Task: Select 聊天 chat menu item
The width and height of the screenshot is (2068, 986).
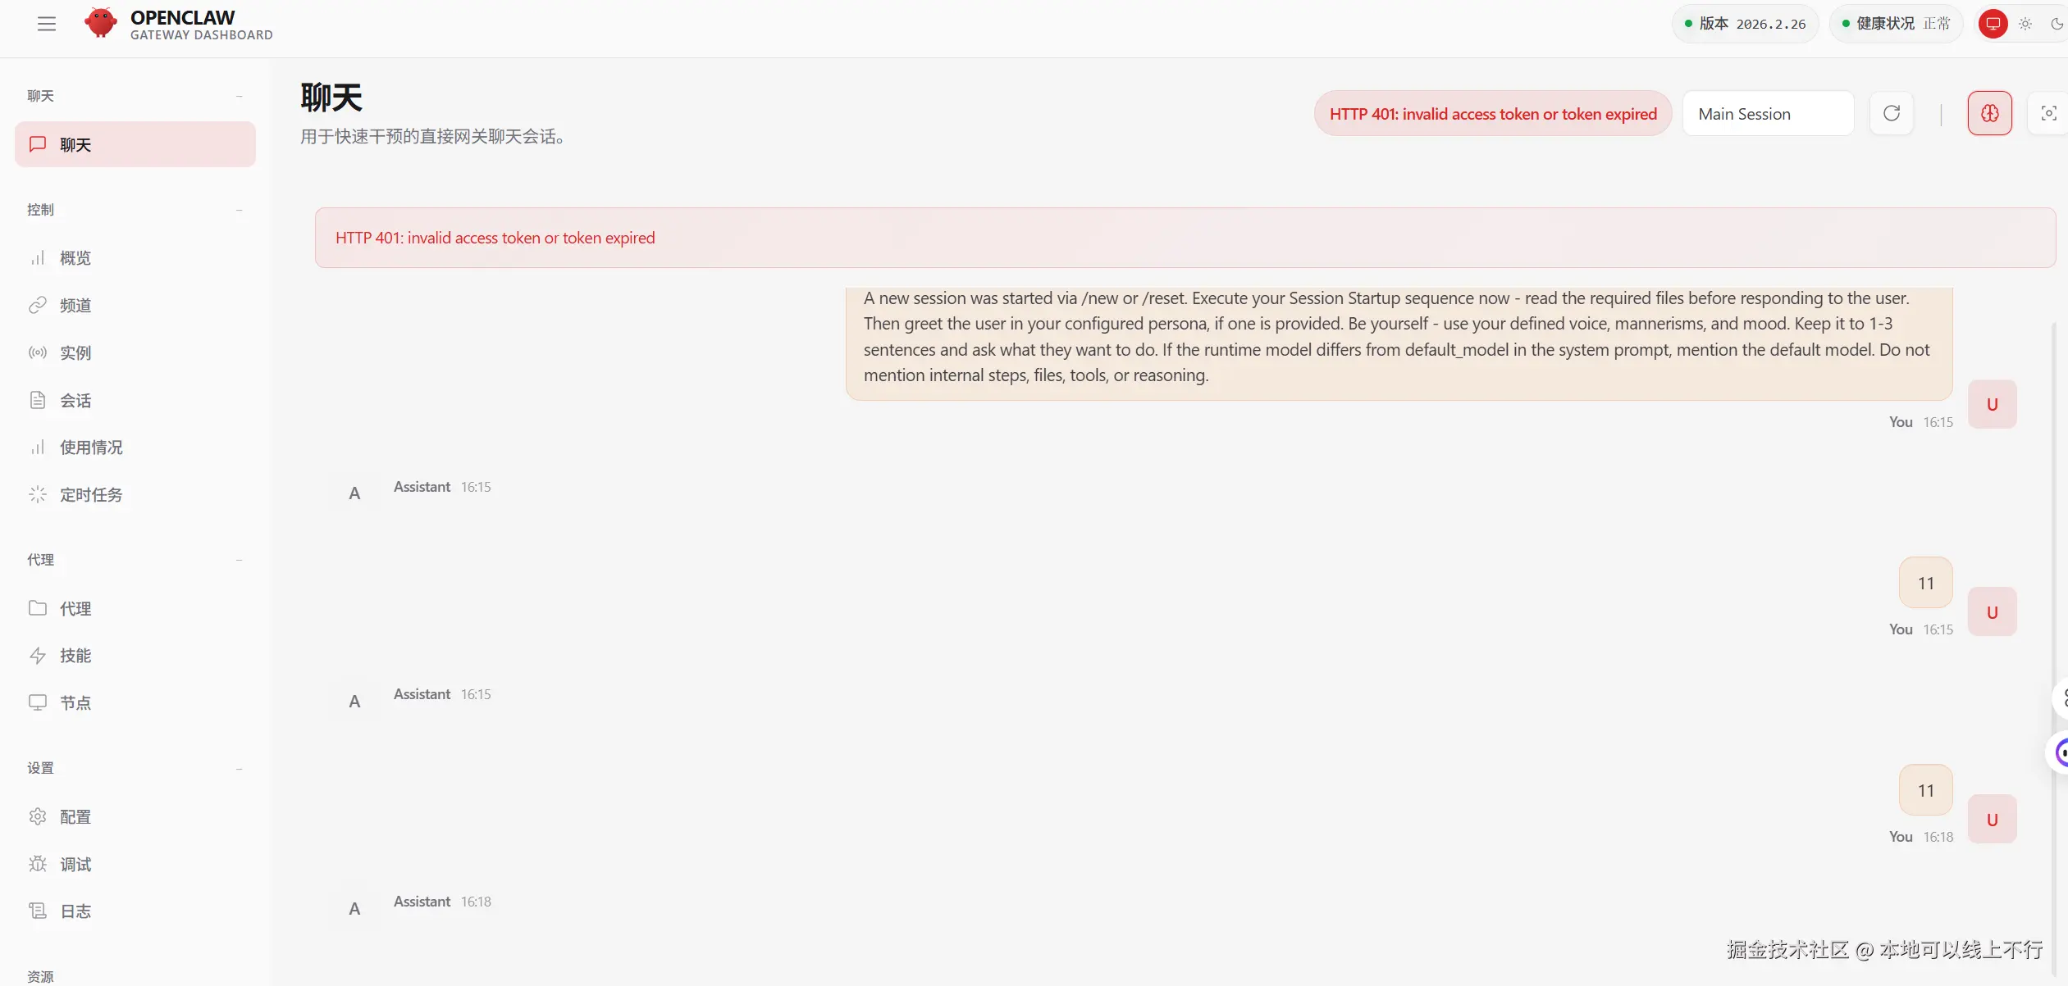Action: pyautogui.click(x=135, y=145)
